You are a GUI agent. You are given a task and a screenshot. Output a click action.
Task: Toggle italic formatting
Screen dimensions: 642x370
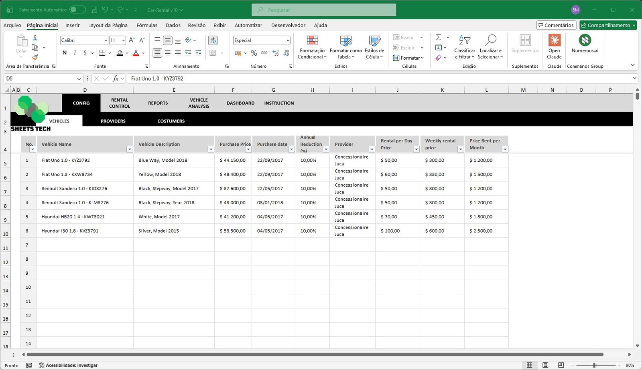click(x=75, y=52)
